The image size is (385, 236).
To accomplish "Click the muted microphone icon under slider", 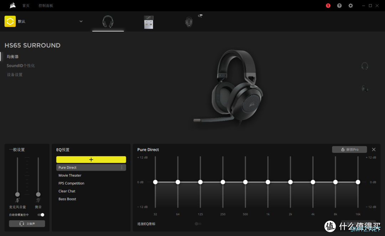I will pyautogui.click(x=17, y=200).
